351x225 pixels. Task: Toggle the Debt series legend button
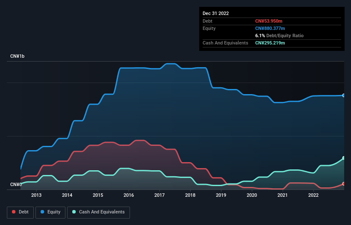[x=21, y=212]
